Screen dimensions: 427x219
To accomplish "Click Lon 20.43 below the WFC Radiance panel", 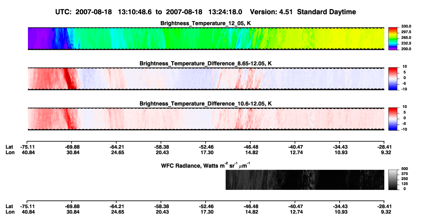I will 161,212.
